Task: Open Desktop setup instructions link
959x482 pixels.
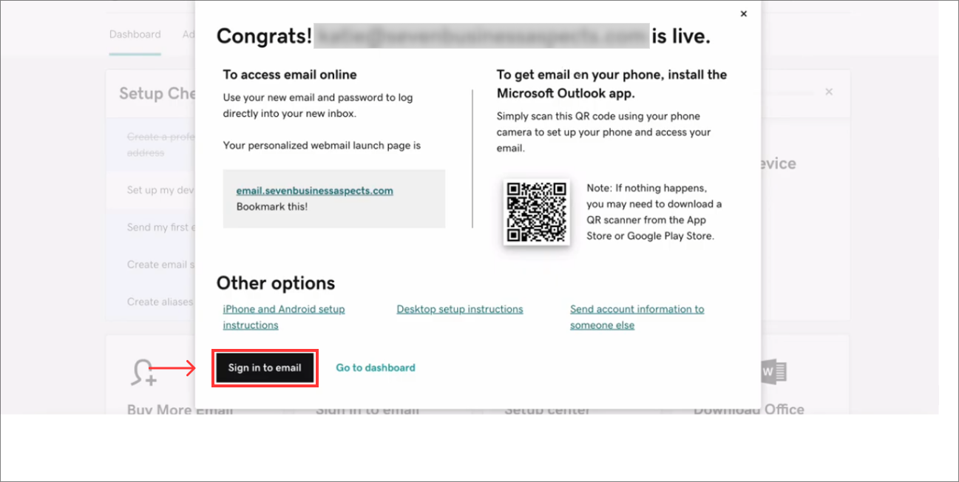Action: click(x=460, y=309)
